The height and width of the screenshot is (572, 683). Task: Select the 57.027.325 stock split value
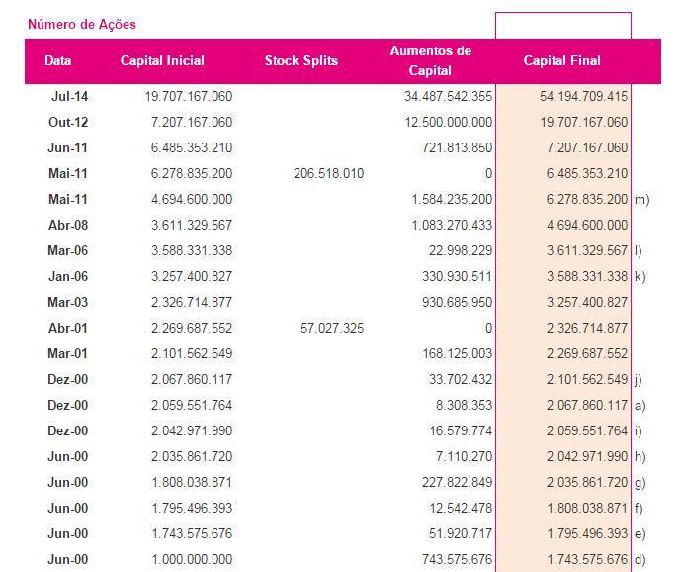tap(331, 328)
